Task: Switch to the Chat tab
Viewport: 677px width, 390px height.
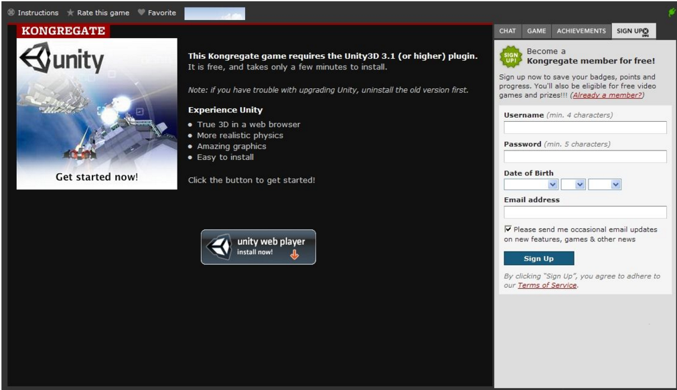Action: pos(508,31)
